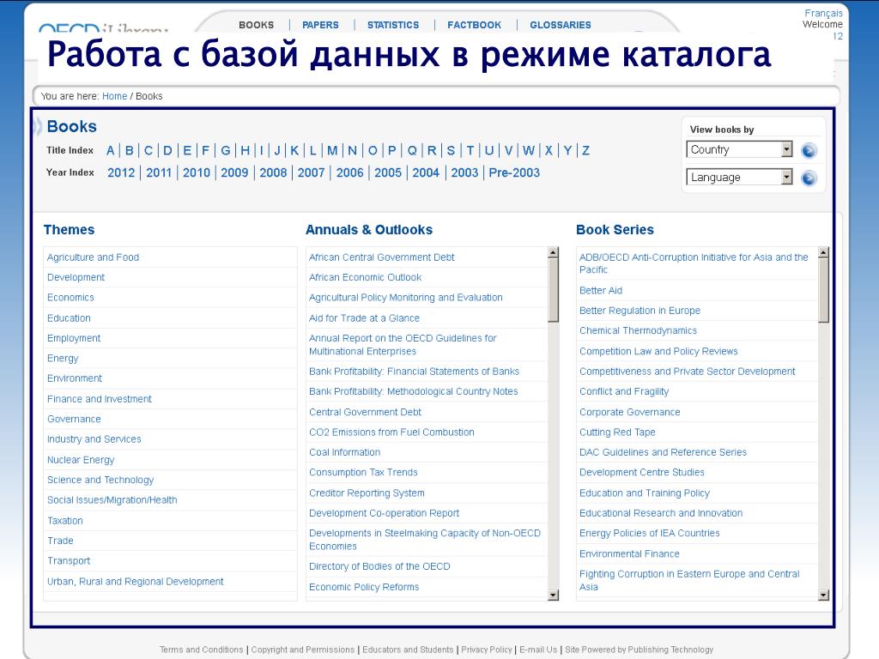Open Agriculture and Food theme
Image resolution: width=879 pixels, height=659 pixels.
coord(93,257)
